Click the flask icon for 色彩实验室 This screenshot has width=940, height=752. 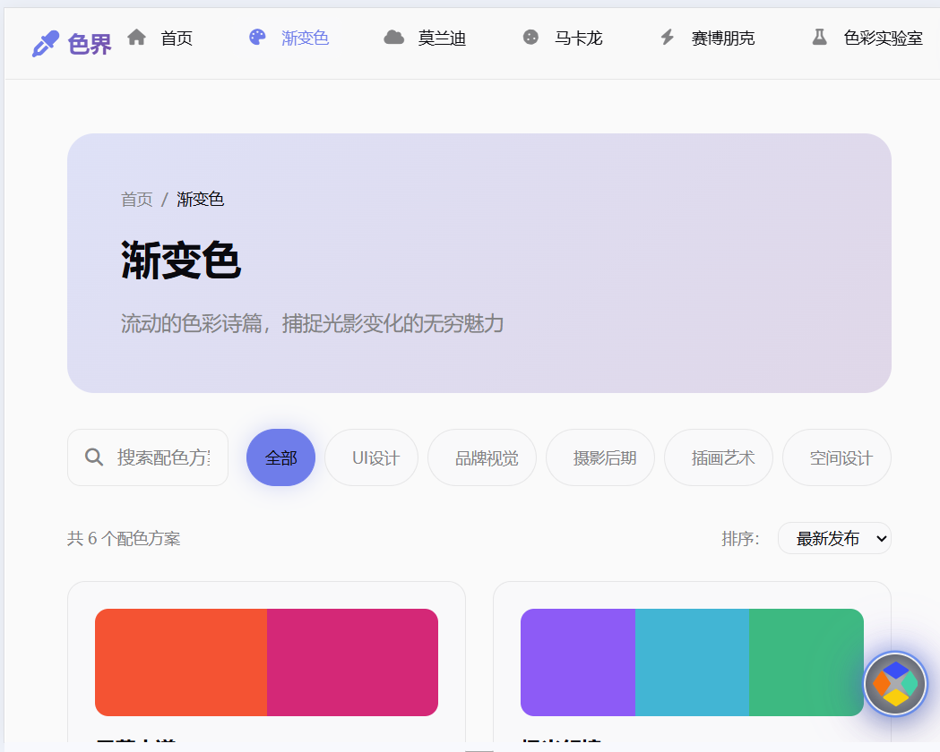click(820, 38)
